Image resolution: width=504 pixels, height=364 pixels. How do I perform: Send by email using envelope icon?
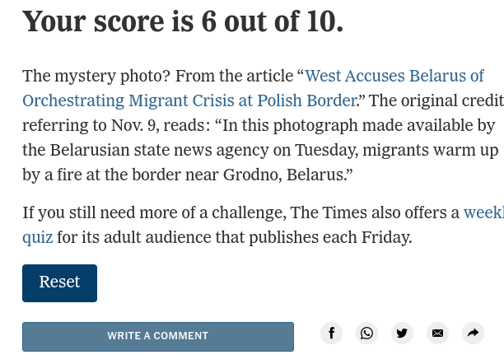(437, 334)
